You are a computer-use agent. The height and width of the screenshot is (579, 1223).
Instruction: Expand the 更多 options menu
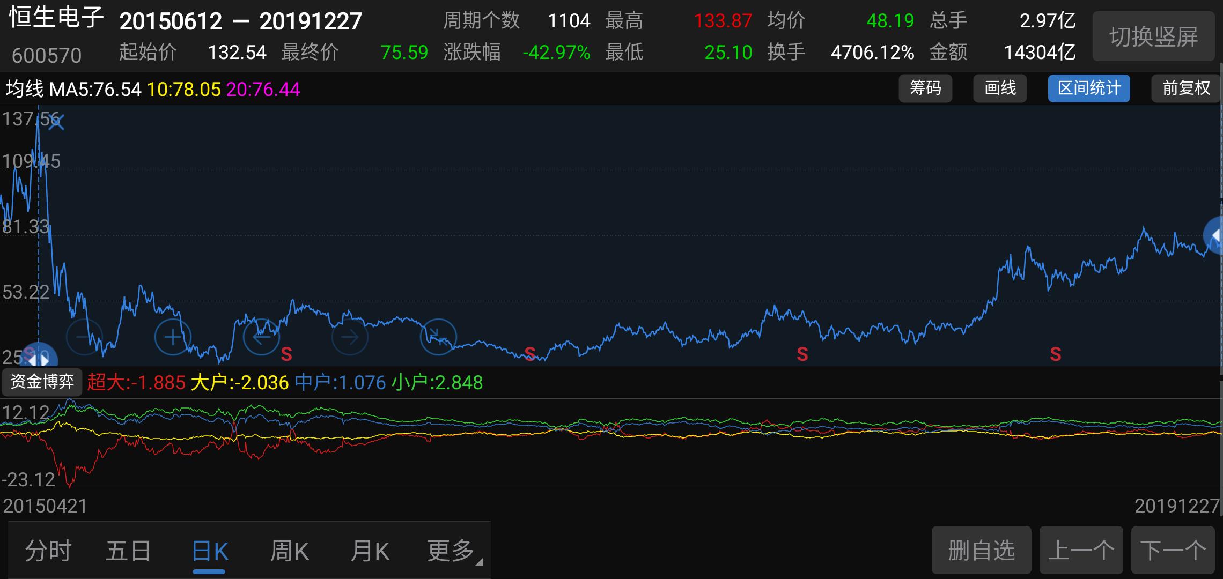[x=448, y=551]
